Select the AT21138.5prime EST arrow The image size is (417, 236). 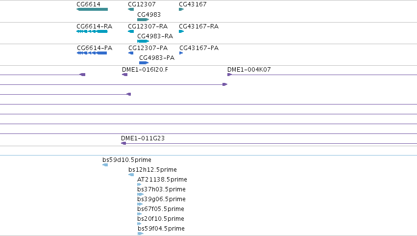point(139,184)
